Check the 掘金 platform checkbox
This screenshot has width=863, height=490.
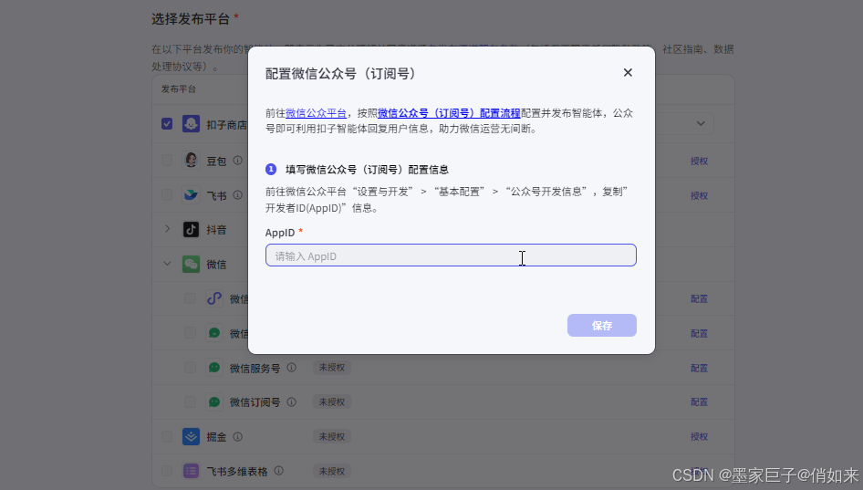[167, 436]
